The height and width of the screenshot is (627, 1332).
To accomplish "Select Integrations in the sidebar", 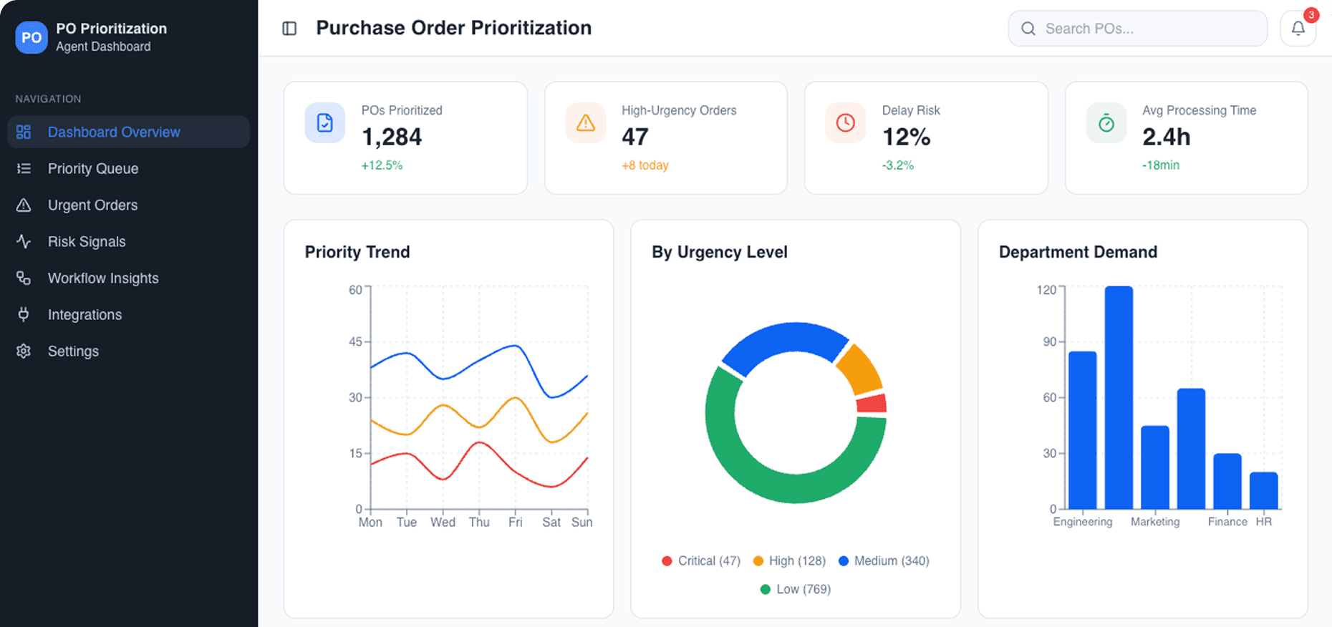I will pos(128,314).
